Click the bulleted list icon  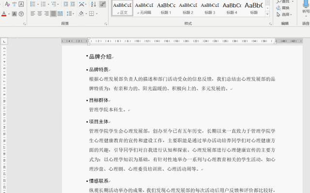33,4
